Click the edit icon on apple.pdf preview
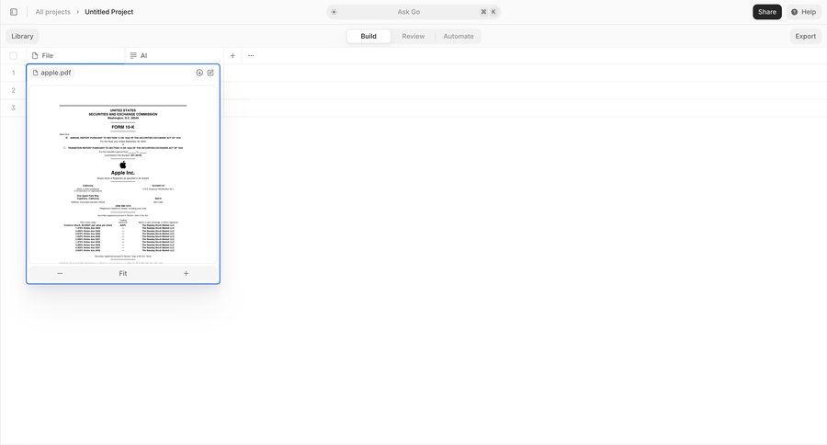827x445 pixels. click(210, 73)
